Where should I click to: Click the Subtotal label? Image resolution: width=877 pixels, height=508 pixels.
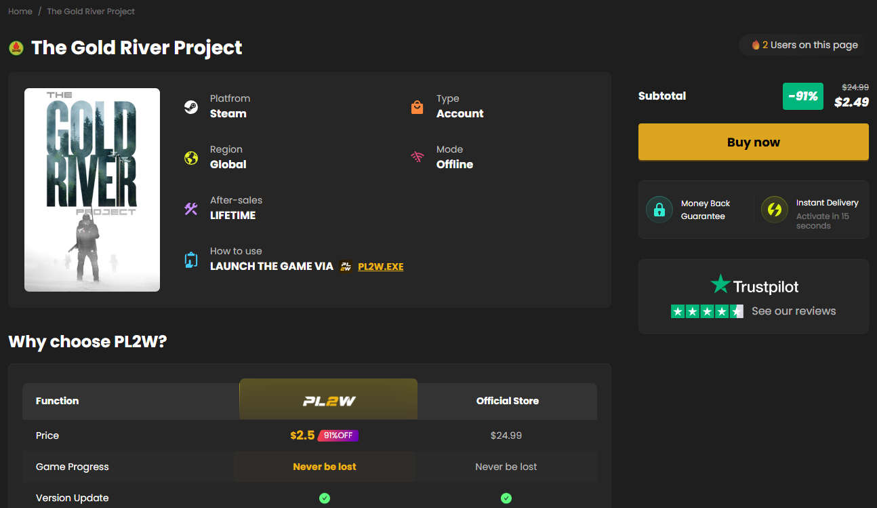(x=662, y=96)
